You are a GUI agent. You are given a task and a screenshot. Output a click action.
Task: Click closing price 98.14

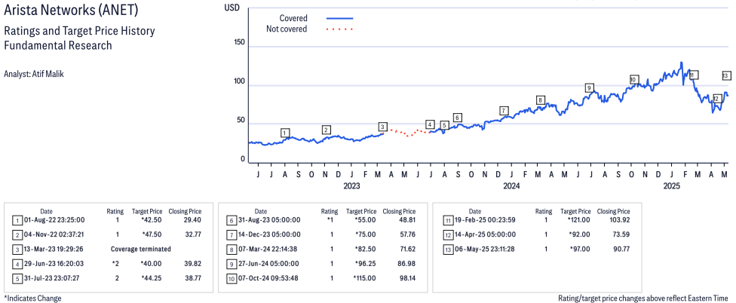[407, 278]
